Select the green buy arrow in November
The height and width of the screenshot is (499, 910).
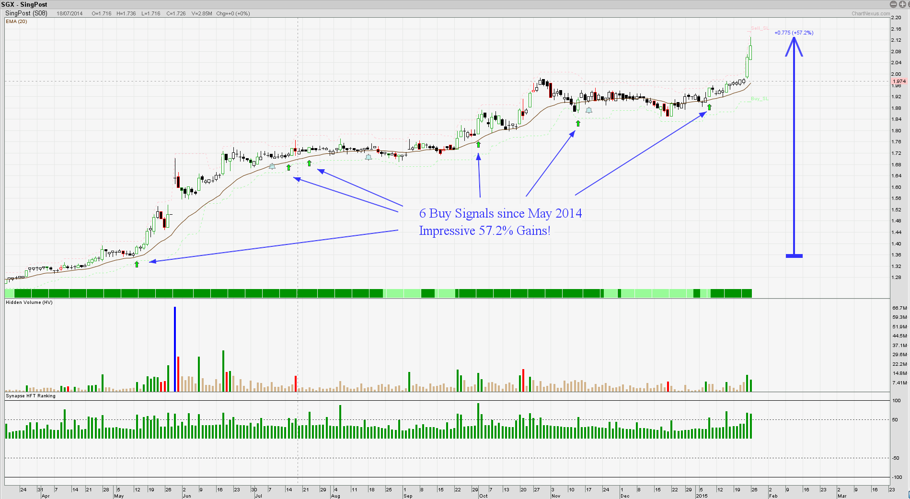[x=578, y=124]
